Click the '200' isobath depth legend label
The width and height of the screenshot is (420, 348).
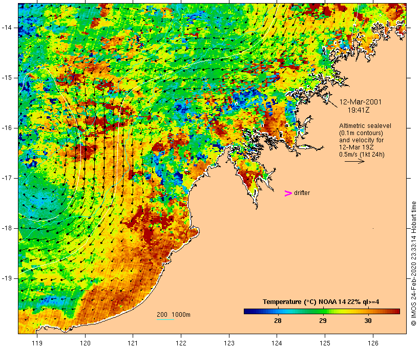162,315
